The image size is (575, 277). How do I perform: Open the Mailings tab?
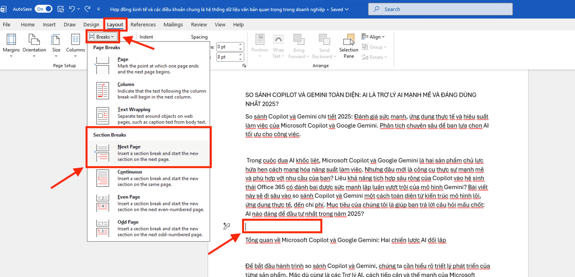click(173, 24)
